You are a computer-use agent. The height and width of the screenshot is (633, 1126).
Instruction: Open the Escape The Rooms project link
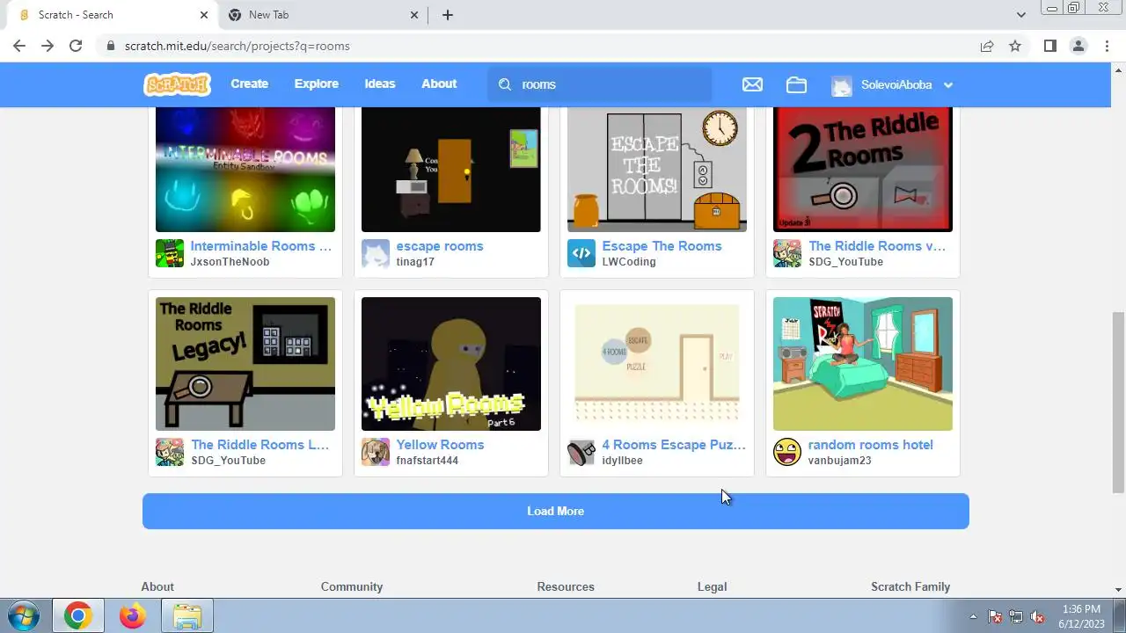pyautogui.click(x=662, y=246)
